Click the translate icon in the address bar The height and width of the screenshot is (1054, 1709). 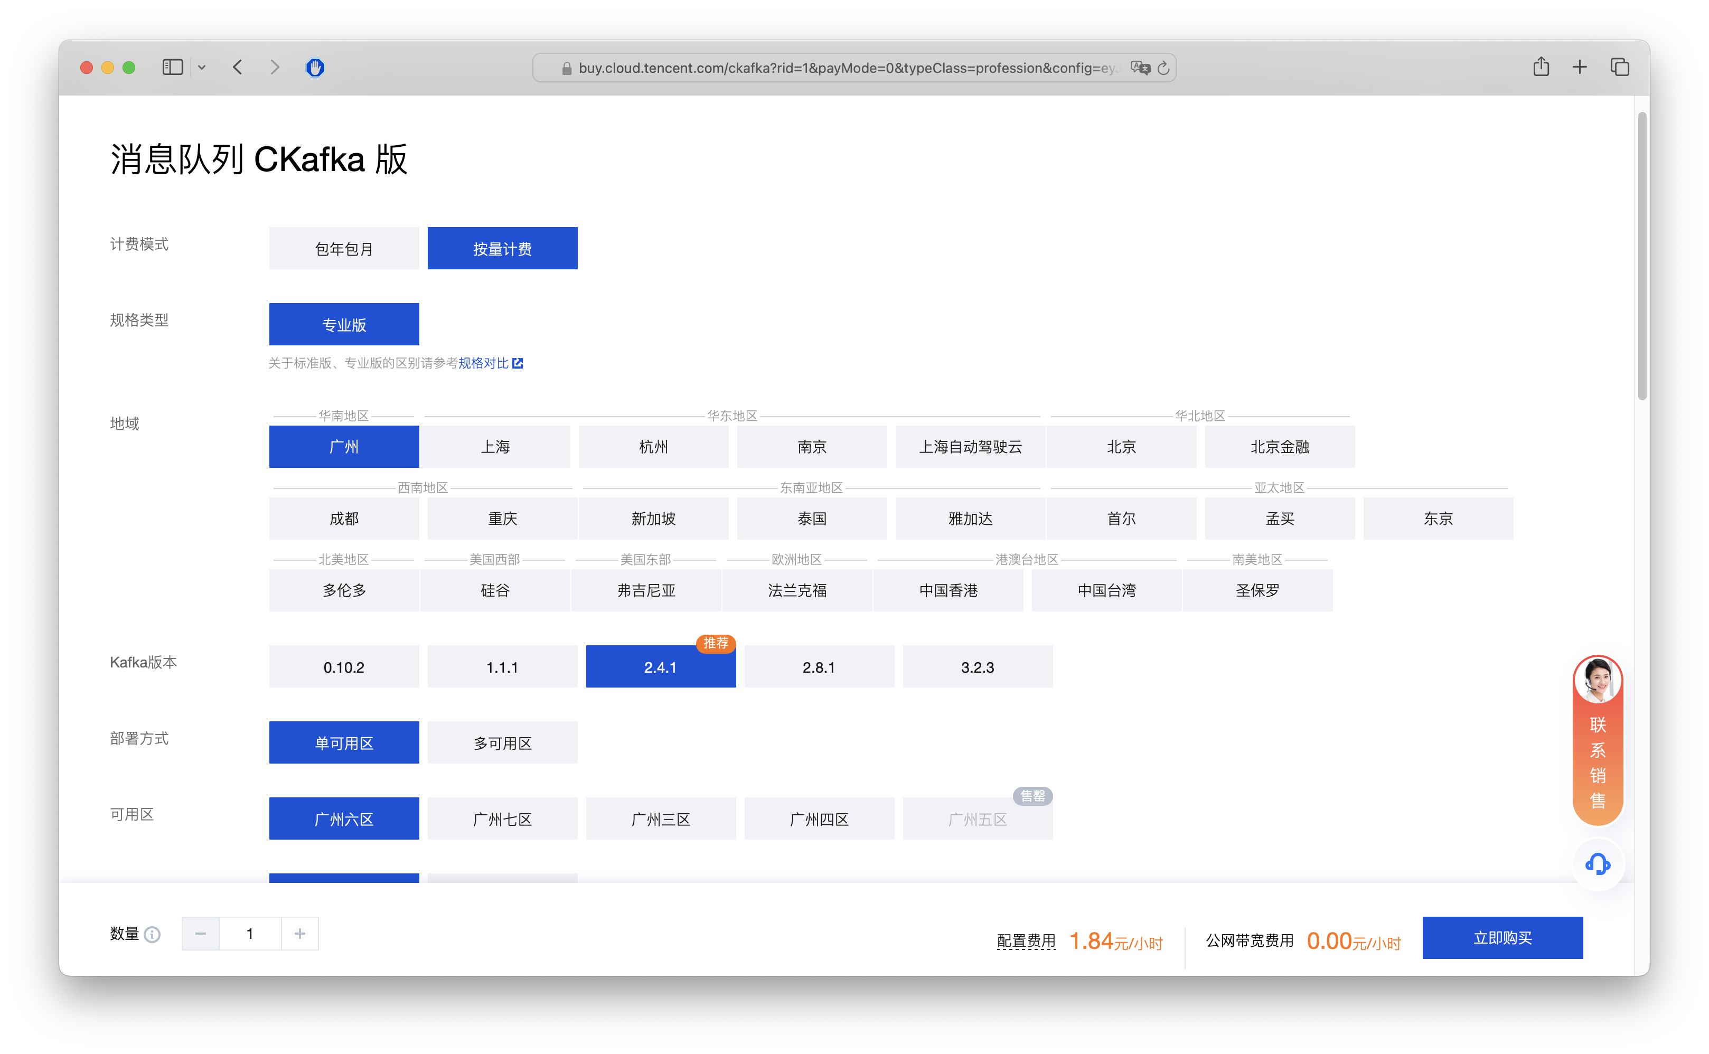[1140, 68]
